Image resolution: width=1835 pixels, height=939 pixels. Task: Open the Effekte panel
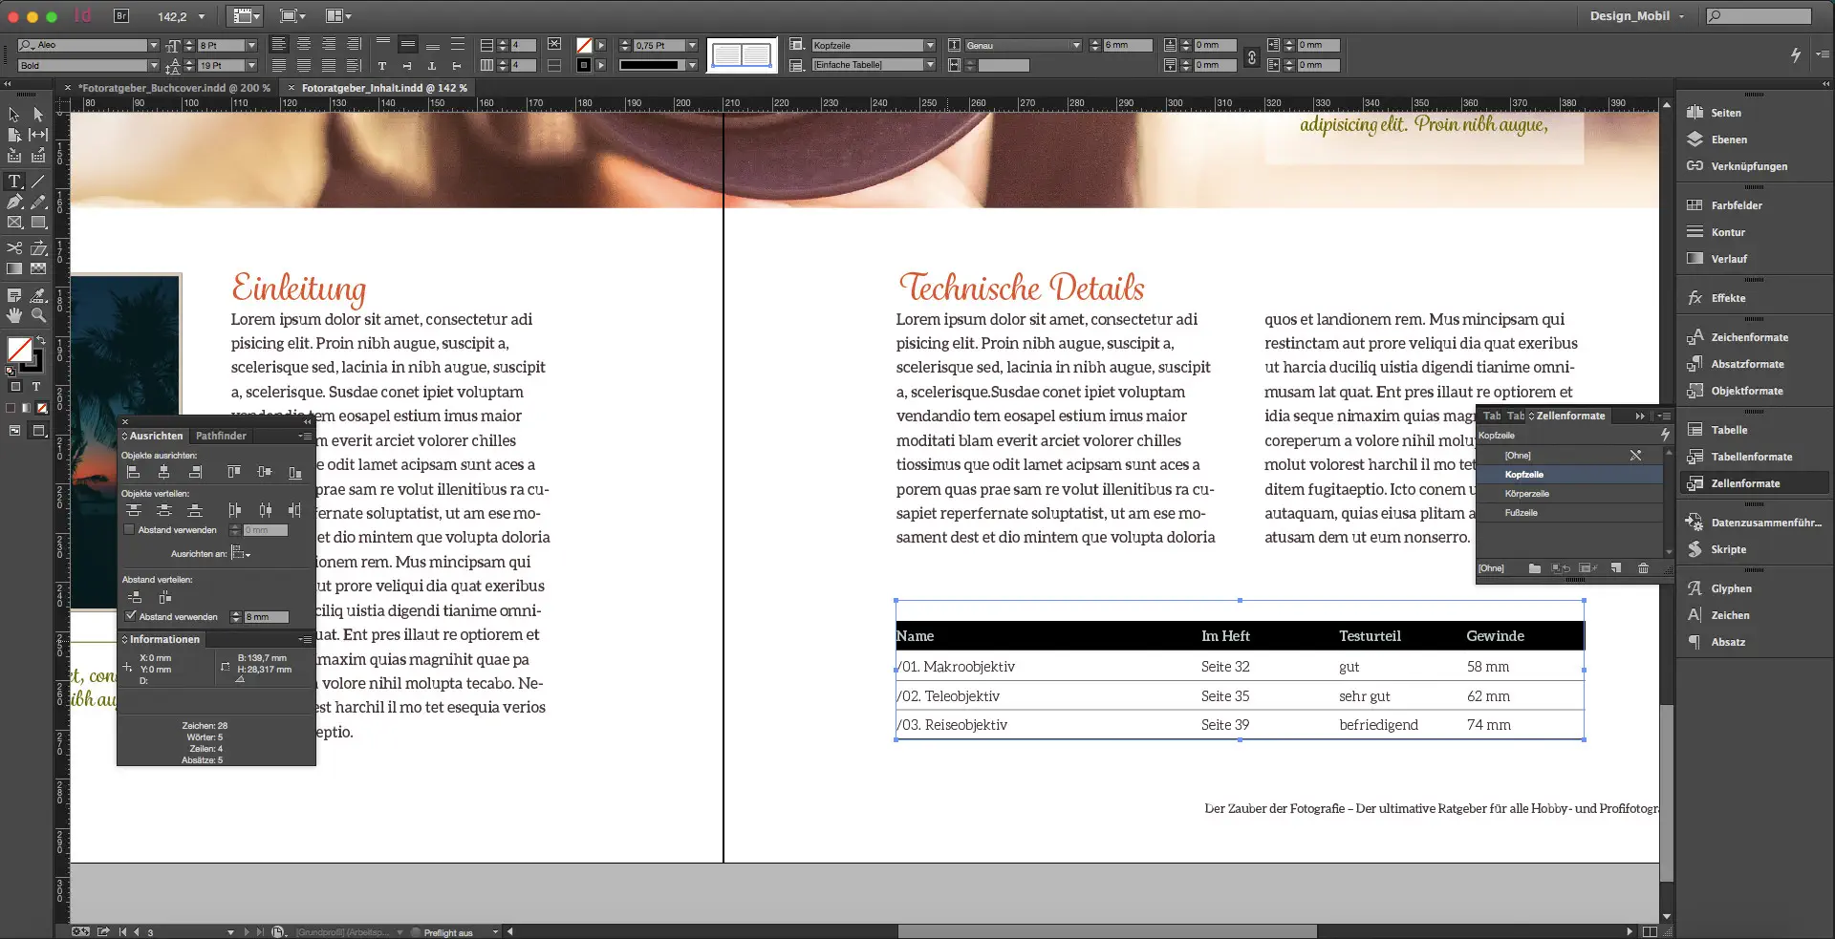(1726, 297)
